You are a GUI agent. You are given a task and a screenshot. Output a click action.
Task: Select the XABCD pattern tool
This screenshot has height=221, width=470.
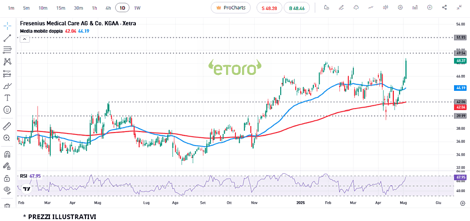pos(7,62)
